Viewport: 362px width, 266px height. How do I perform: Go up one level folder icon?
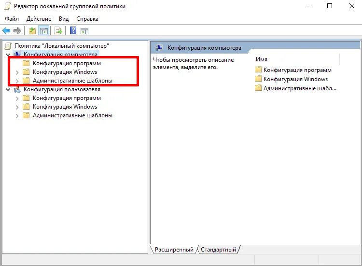coord(32,31)
